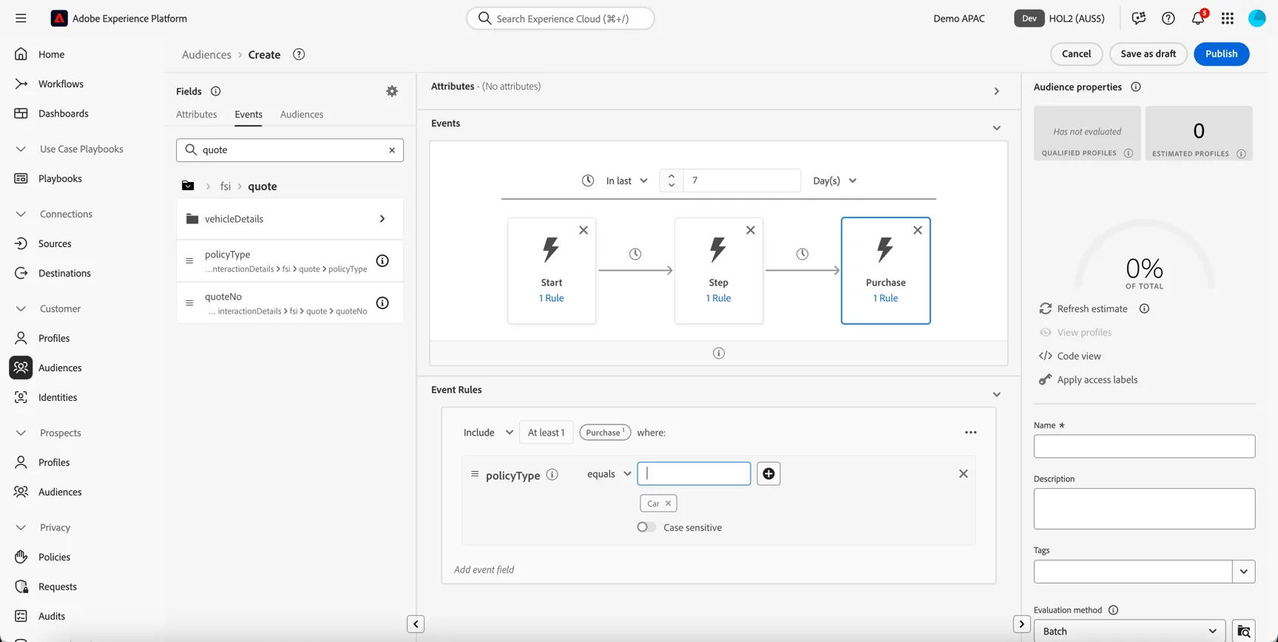Open the hamburger navigation menu

tap(21, 18)
